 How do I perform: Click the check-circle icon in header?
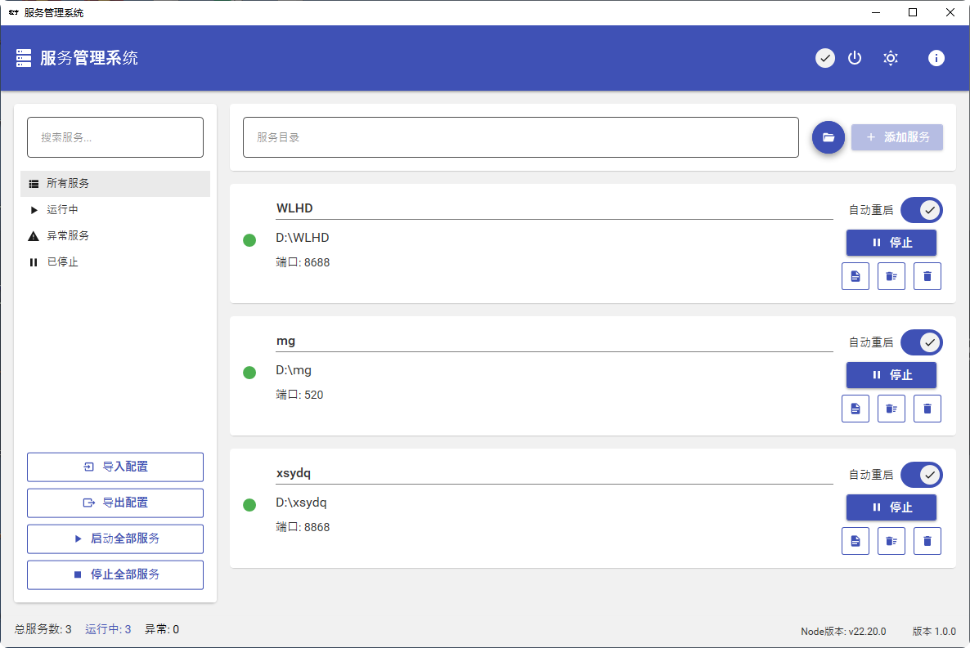824,58
